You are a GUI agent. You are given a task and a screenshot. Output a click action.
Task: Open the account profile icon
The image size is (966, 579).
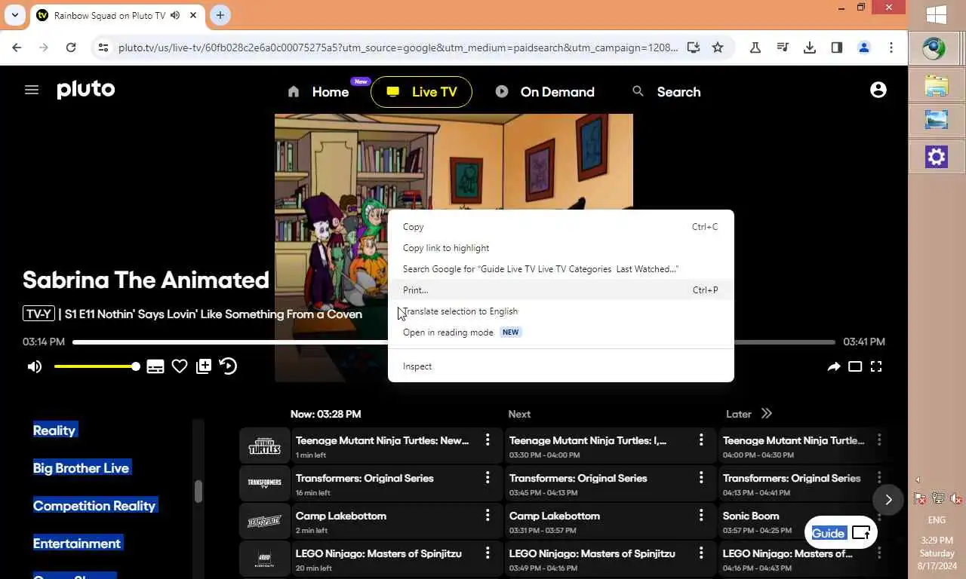pos(878,90)
